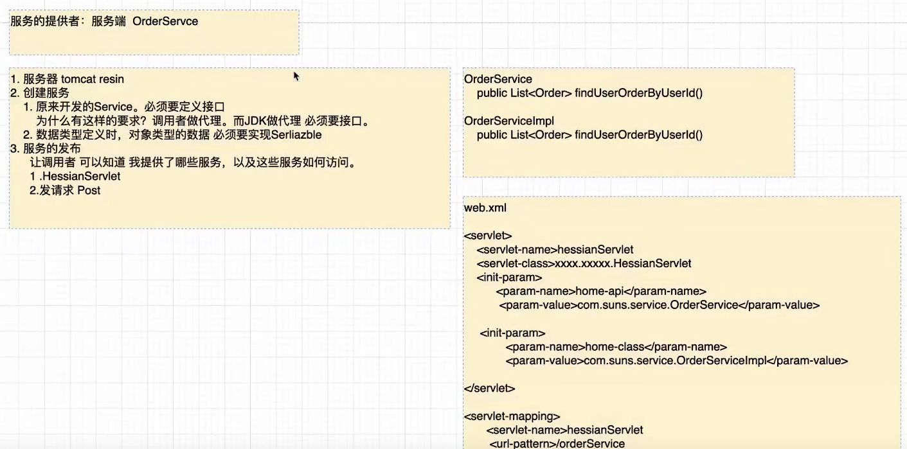Click the <servlet-mapping> tag line
The width and height of the screenshot is (907, 449).
pyautogui.click(x=512, y=416)
